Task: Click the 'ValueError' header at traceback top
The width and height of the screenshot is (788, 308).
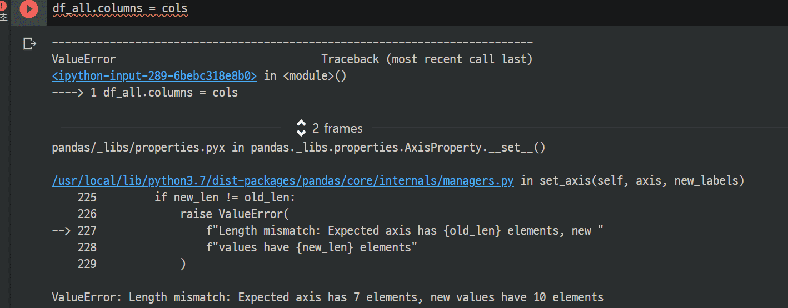Action: click(x=84, y=59)
